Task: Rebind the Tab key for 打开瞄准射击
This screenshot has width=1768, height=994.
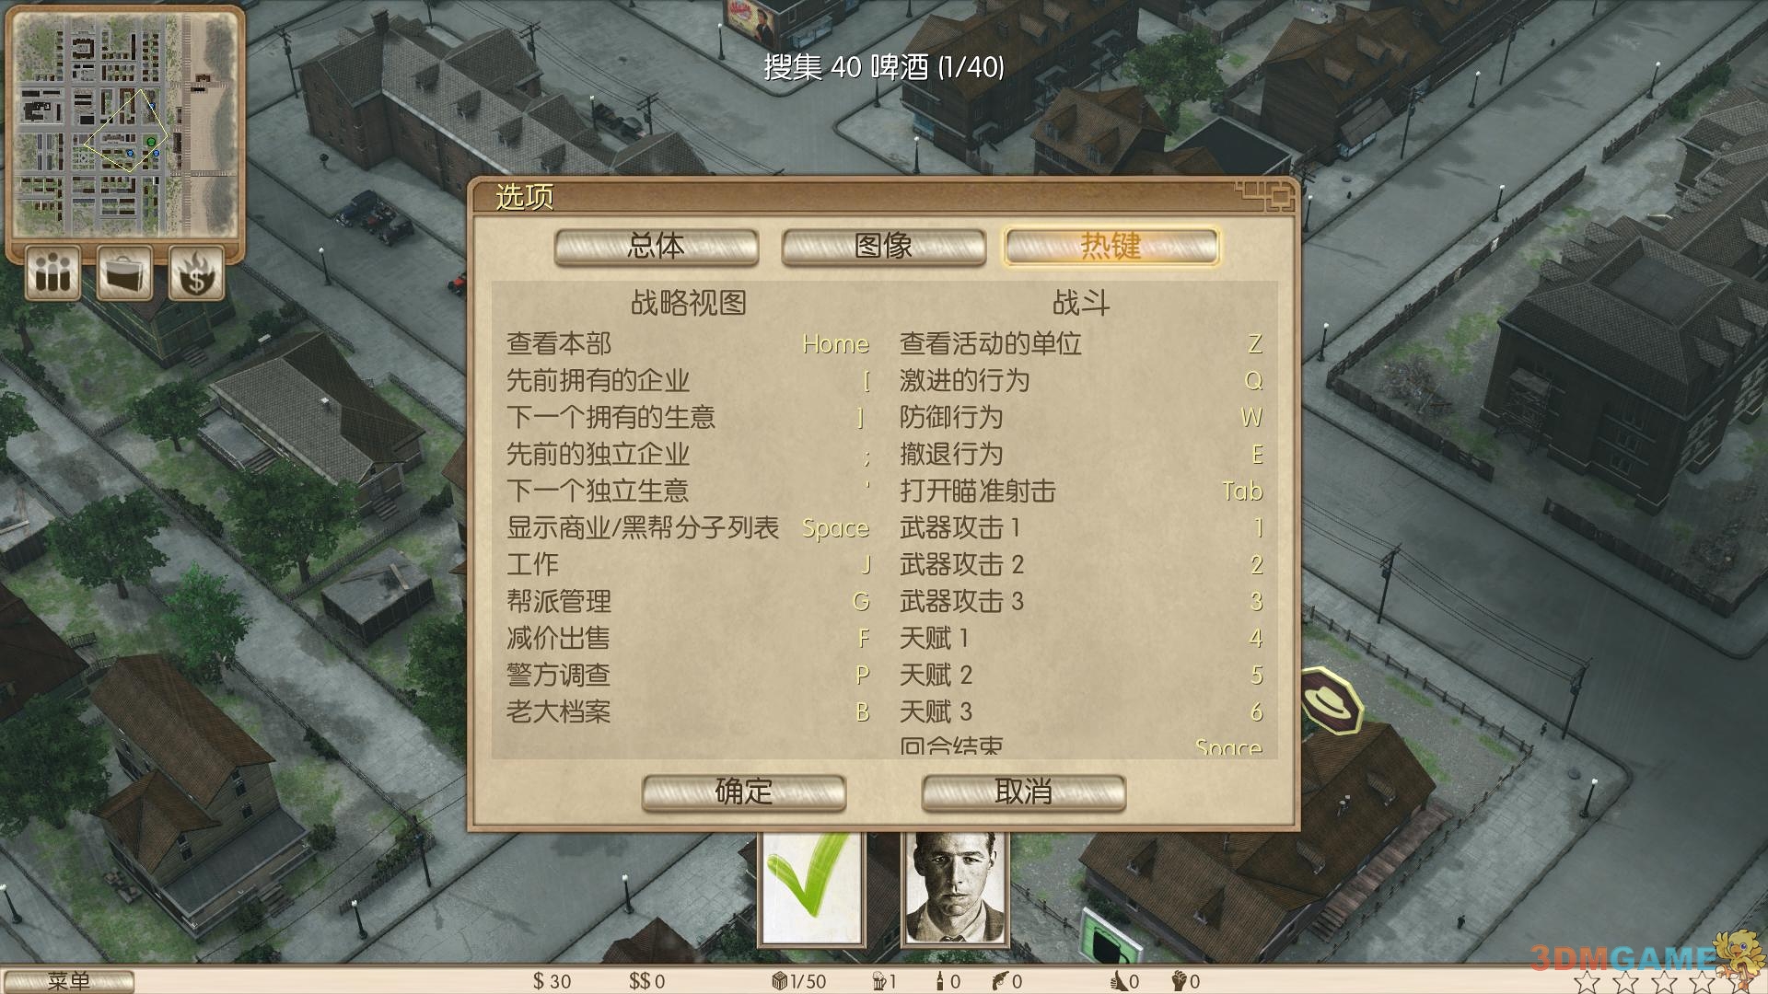Action: click(1242, 491)
